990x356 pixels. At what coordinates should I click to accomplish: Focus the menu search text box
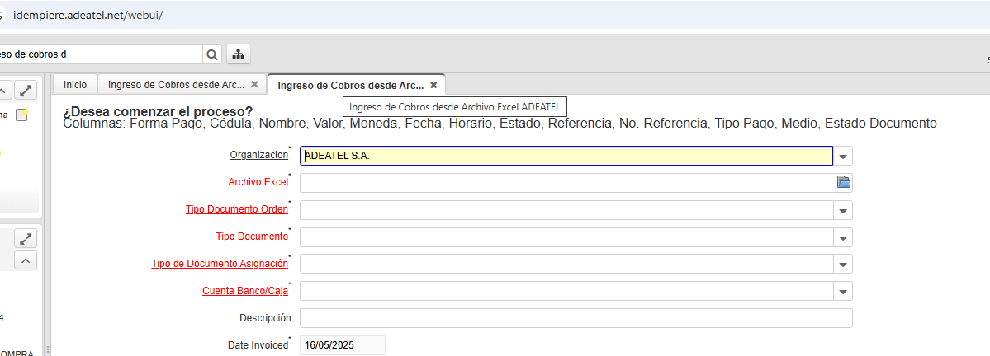[x=99, y=54]
